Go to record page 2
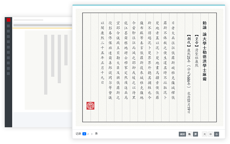 (88, 134)
